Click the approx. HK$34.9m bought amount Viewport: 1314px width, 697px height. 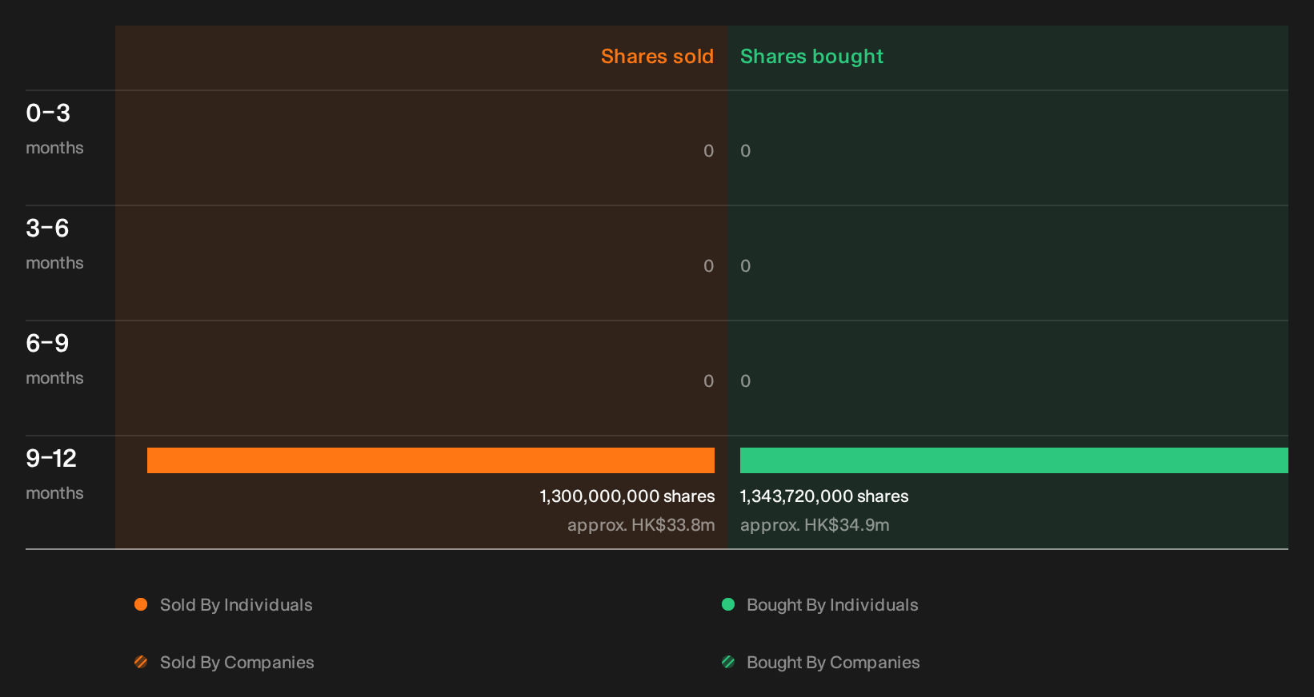(x=815, y=525)
